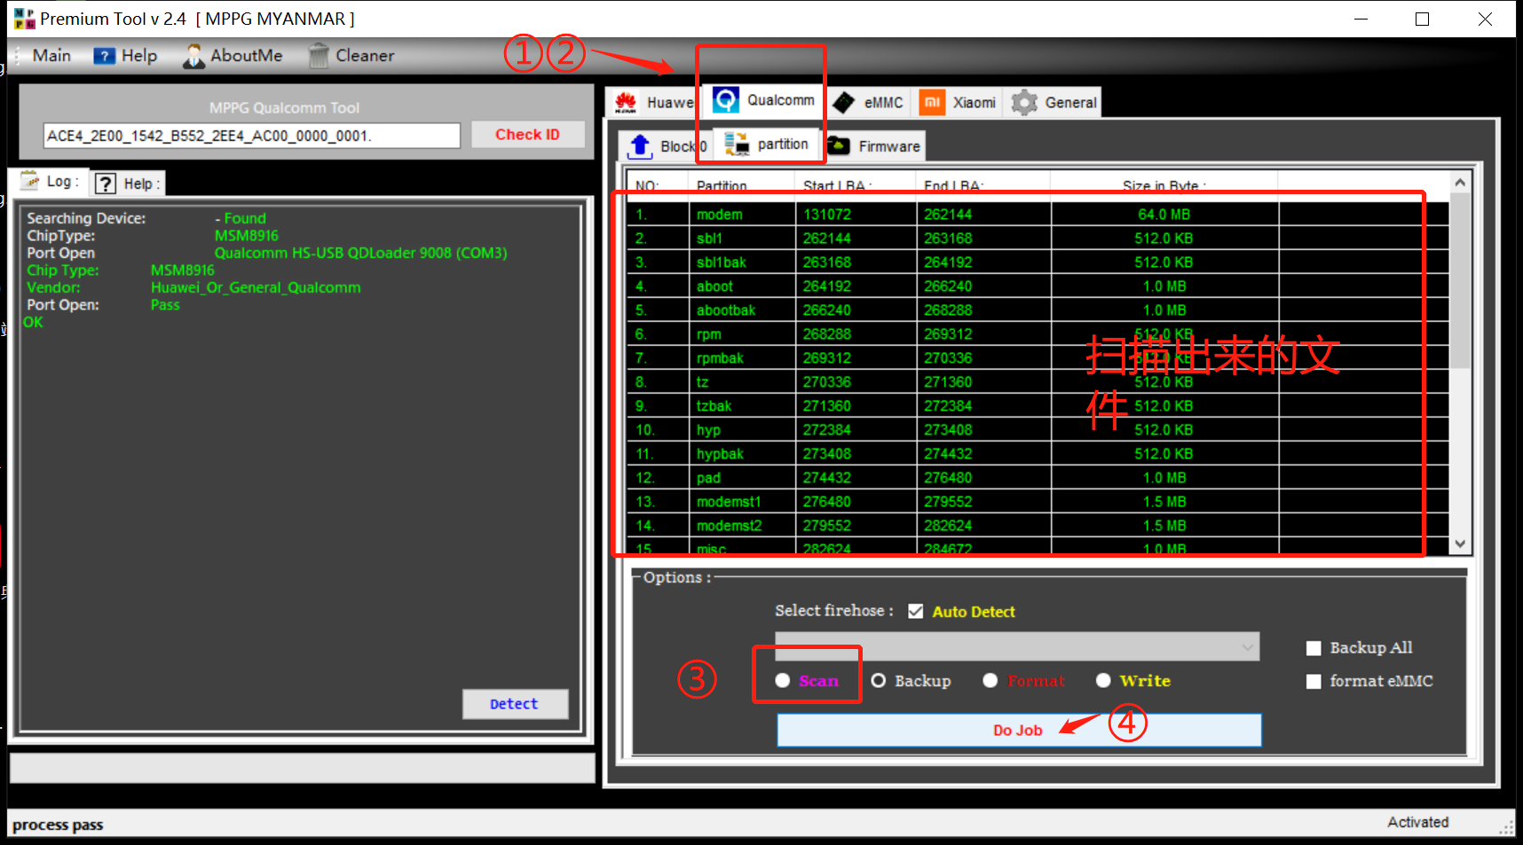Click the Firmware folder icon
Viewport: 1523px width, 845px height.
click(839, 145)
